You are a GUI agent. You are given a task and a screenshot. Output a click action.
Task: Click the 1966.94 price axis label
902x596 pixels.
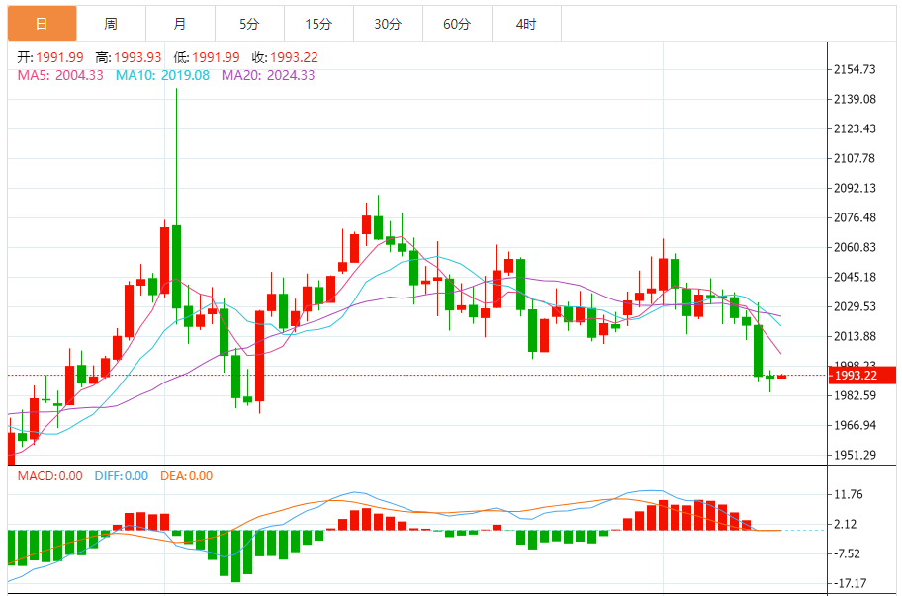tap(855, 425)
